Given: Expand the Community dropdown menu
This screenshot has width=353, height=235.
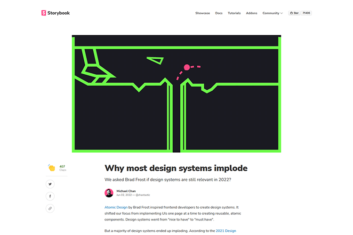Looking at the screenshot, I should click(273, 13).
